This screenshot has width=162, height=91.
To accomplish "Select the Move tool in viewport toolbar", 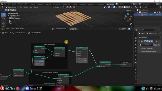I will pos(3,23).
